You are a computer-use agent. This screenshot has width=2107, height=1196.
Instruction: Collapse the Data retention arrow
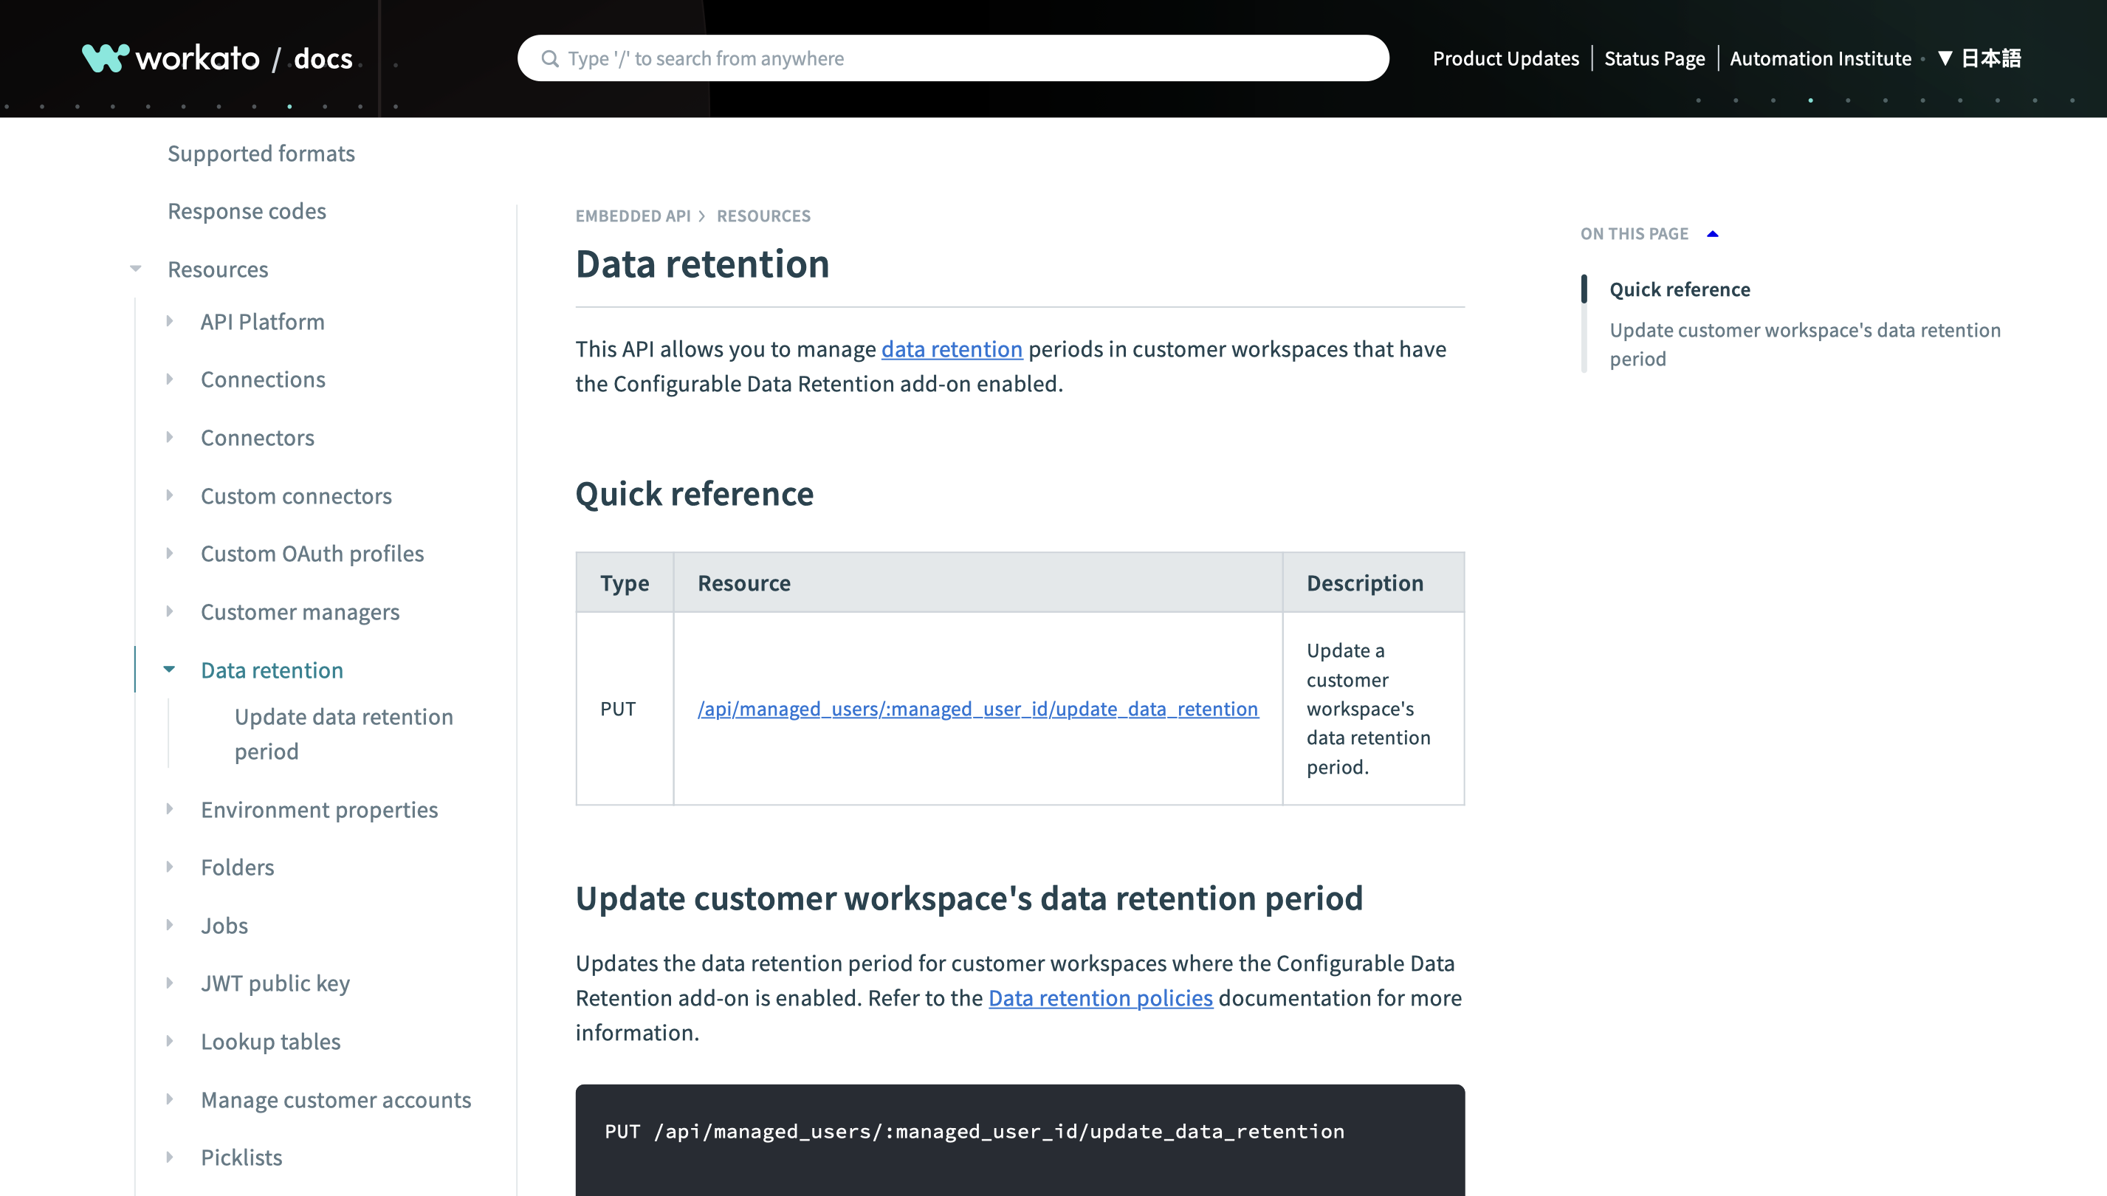point(169,670)
